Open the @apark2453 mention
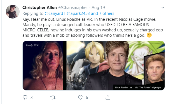This screenshot has width=173, height=104. (x=78, y=13)
